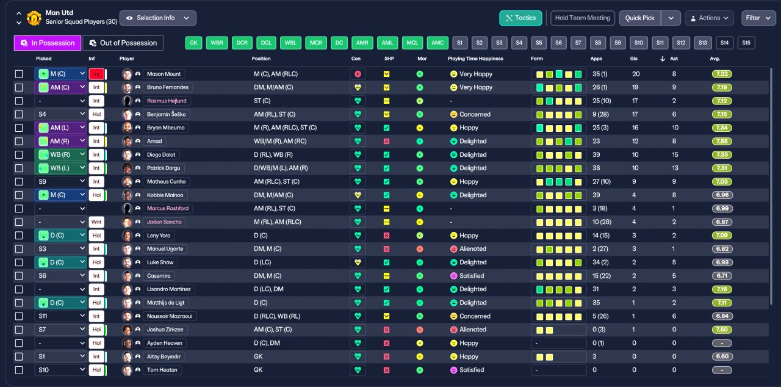Click Jadon Sancho's yellow morale icon
This screenshot has width=781, height=387.
[420, 222]
